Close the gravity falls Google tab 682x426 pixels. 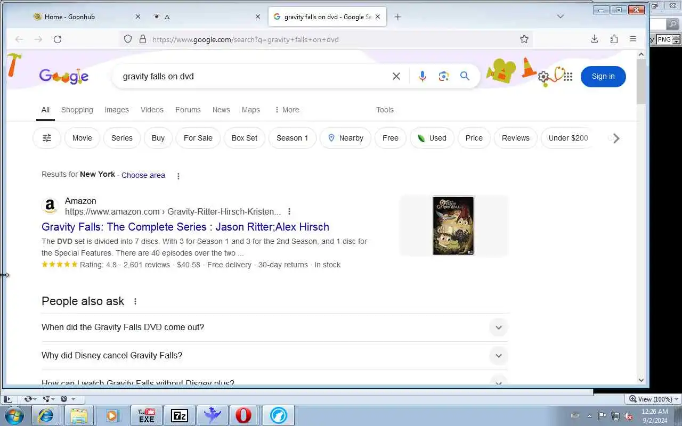(378, 17)
